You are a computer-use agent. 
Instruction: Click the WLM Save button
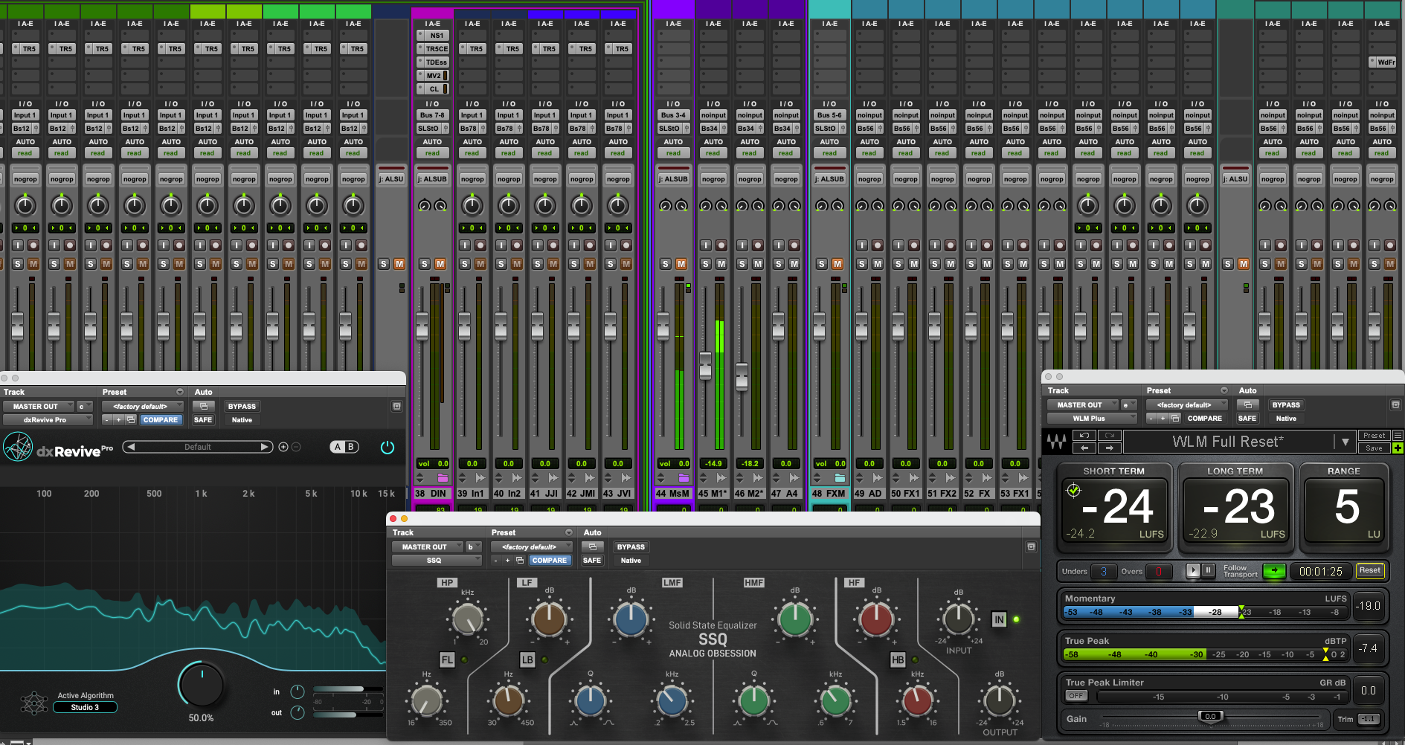pyautogui.click(x=1375, y=448)
